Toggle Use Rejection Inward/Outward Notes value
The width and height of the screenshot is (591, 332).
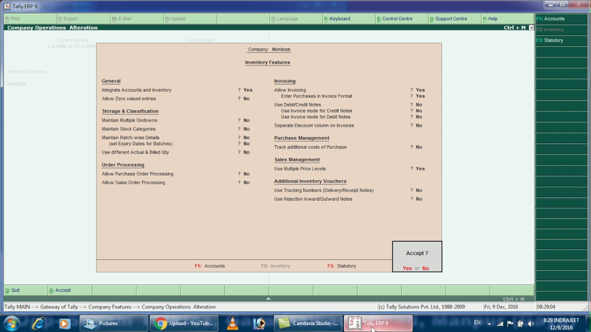click(419, 199)
